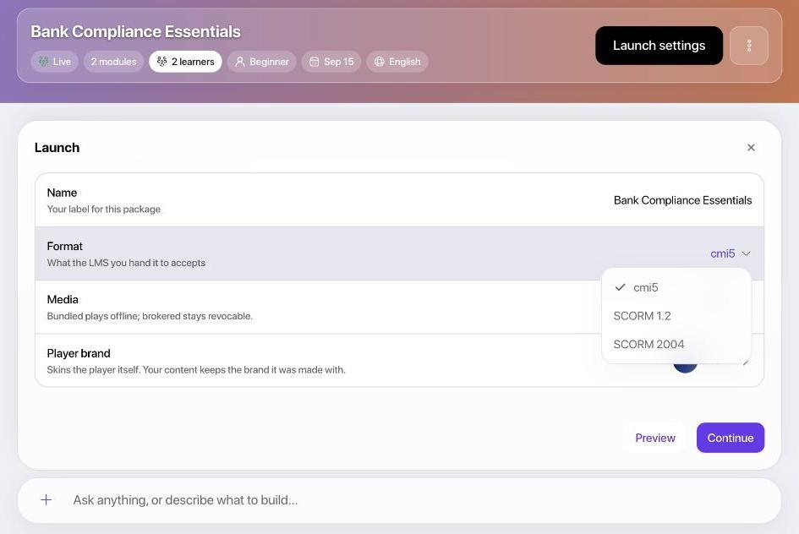Click the Format row label
Viewport: 799px width, 534px height.
(65, 247)
